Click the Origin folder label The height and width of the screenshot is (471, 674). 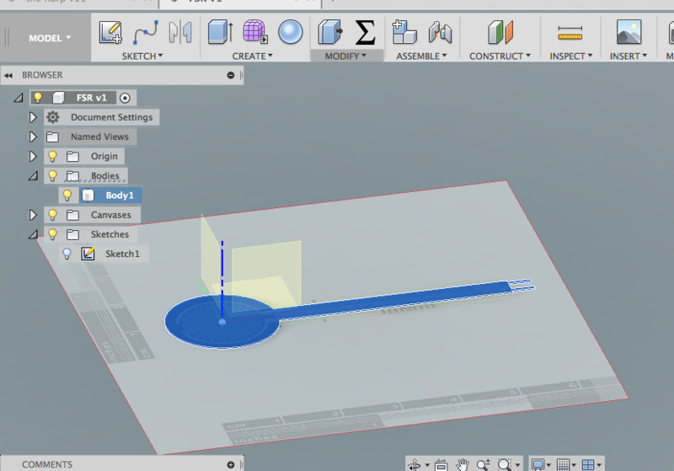[104, 156]
